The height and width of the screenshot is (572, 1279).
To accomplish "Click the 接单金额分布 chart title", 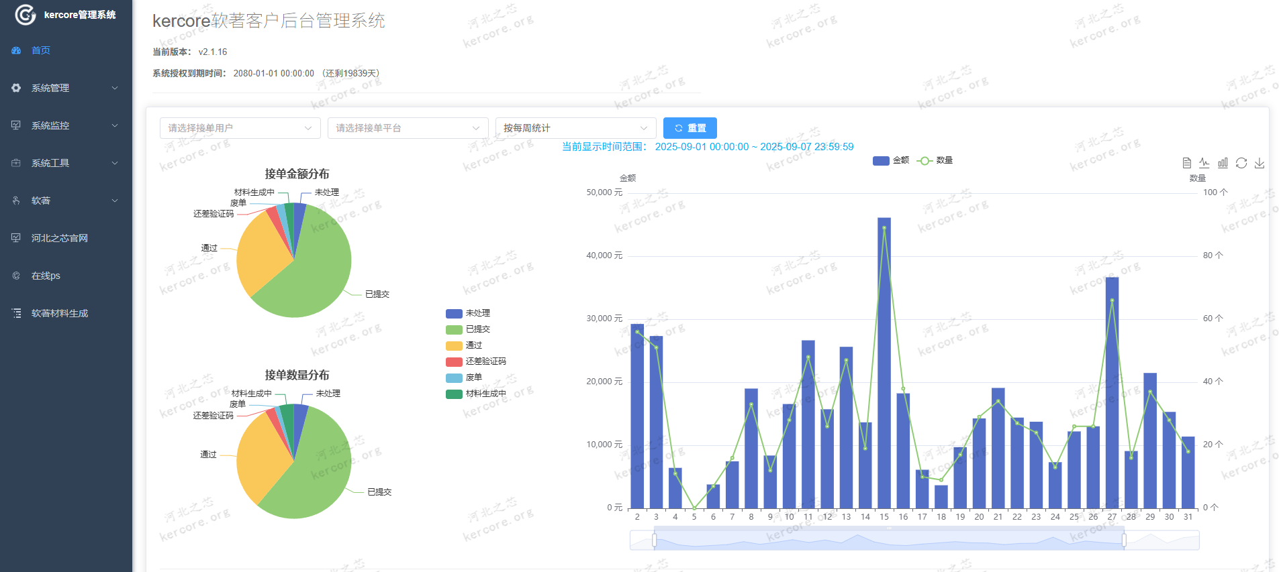I will (x=297, y=174).
